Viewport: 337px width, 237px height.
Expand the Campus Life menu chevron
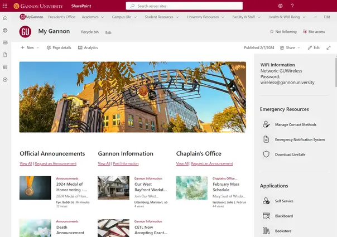pos(135,17)
